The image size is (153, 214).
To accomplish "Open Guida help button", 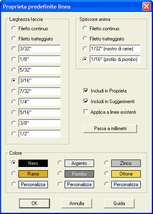I will [119, 203].
